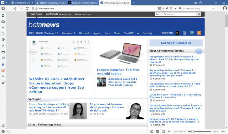Open Website X5 2024.2 article headline

coord(57,85)
